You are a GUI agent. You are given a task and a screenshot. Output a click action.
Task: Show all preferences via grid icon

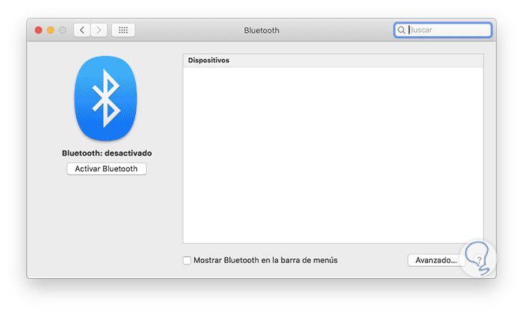[x=123, y=30]
